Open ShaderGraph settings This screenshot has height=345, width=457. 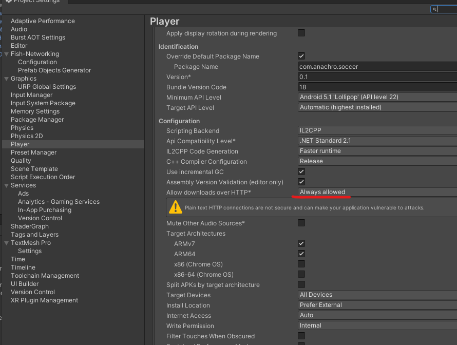30,226
